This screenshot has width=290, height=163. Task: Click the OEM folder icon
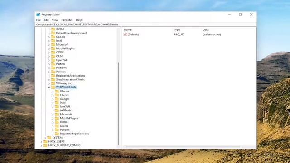tap(53, 56)
